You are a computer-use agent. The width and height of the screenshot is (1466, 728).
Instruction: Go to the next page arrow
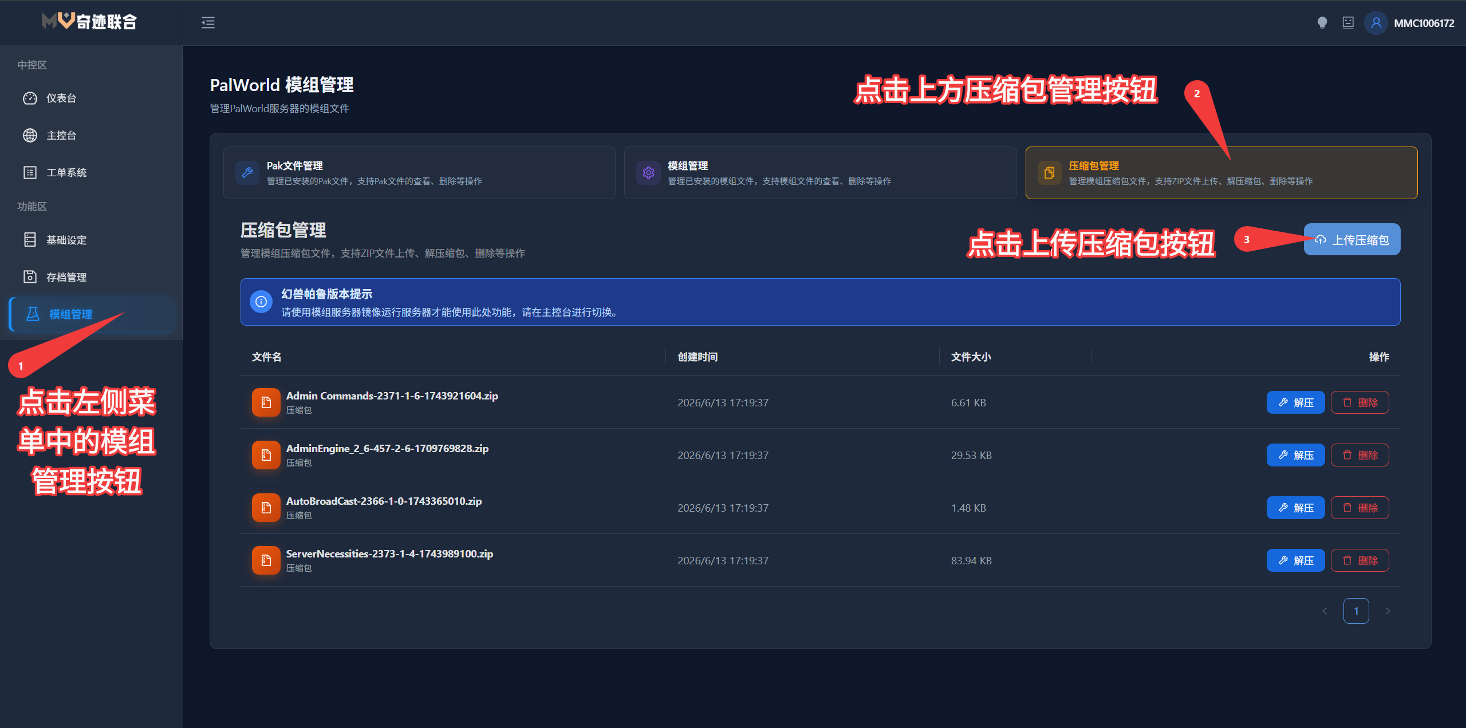coord(1388,611)
